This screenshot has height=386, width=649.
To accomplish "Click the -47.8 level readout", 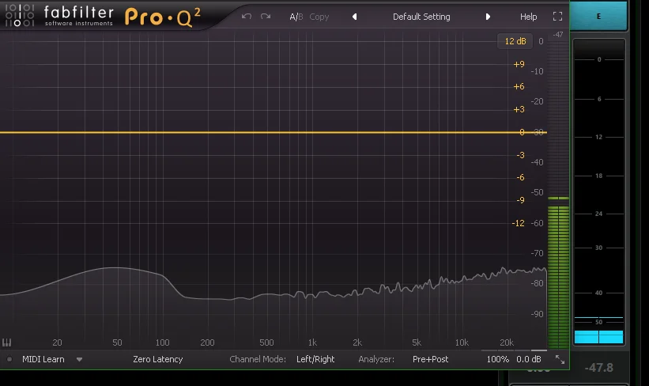I will pos(599,368).
